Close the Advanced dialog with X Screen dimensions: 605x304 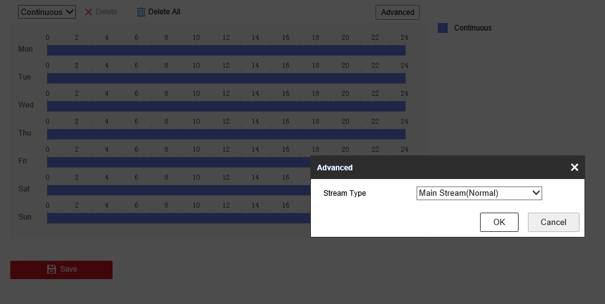tap(574, 167)
